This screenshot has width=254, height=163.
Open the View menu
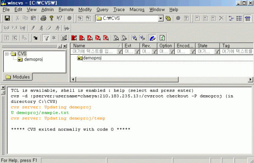(32, 10)
